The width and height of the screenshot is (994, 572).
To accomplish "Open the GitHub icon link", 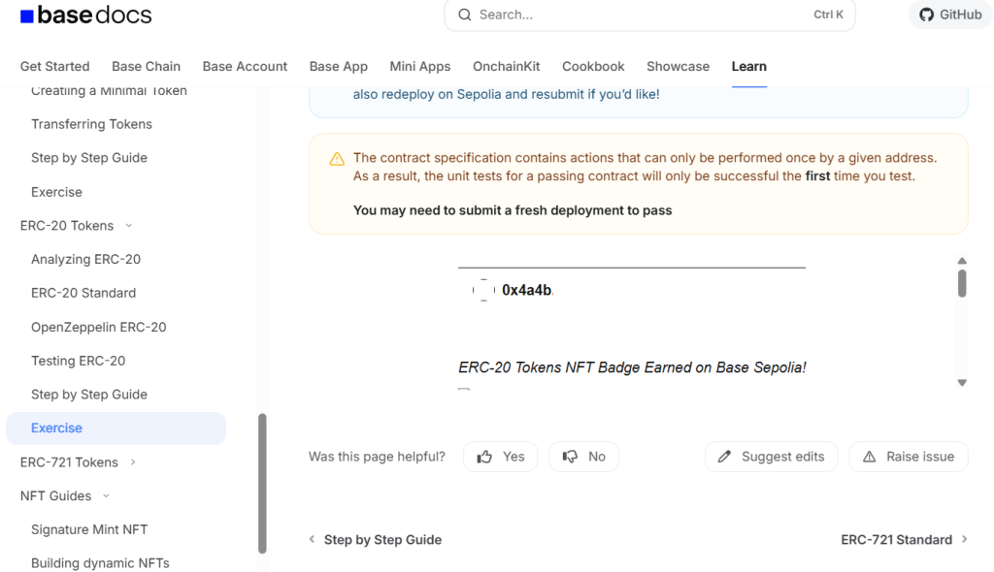I will [x=926, y=15].
